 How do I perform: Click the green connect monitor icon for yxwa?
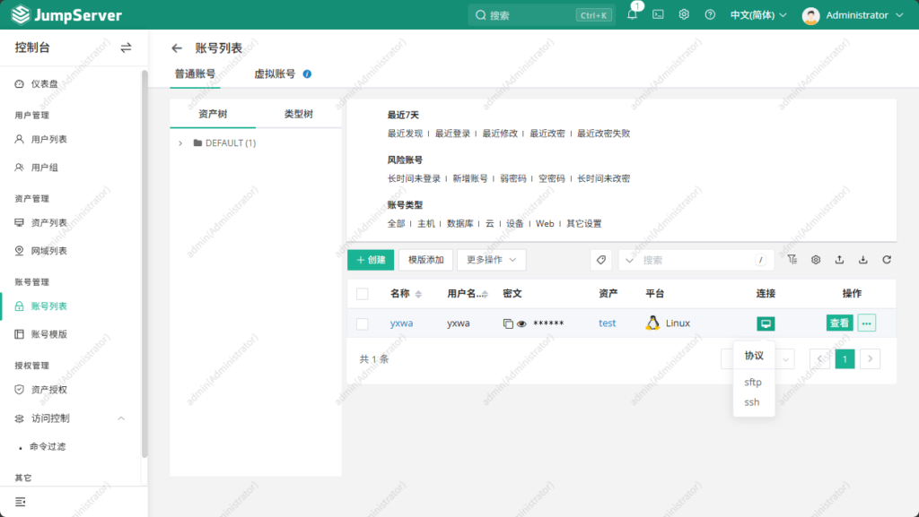pos(766,323)
